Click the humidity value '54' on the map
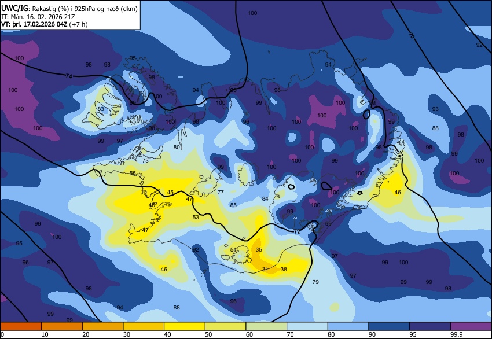 click(x=233, y=250)
